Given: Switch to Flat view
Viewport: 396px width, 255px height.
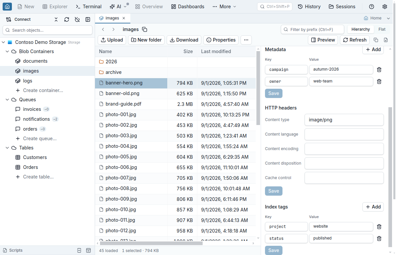Looking at the screenshot, I should 382,29.
